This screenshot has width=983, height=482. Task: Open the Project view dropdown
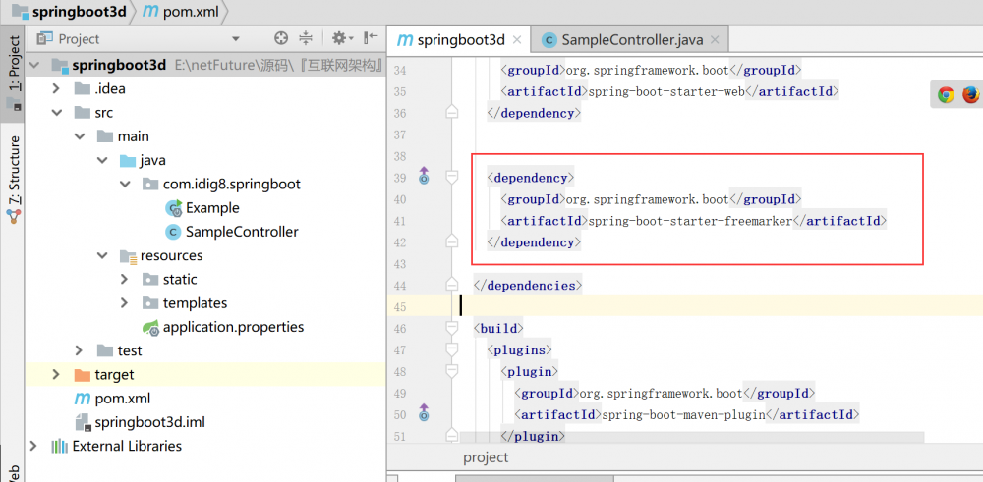click(235, 39)
